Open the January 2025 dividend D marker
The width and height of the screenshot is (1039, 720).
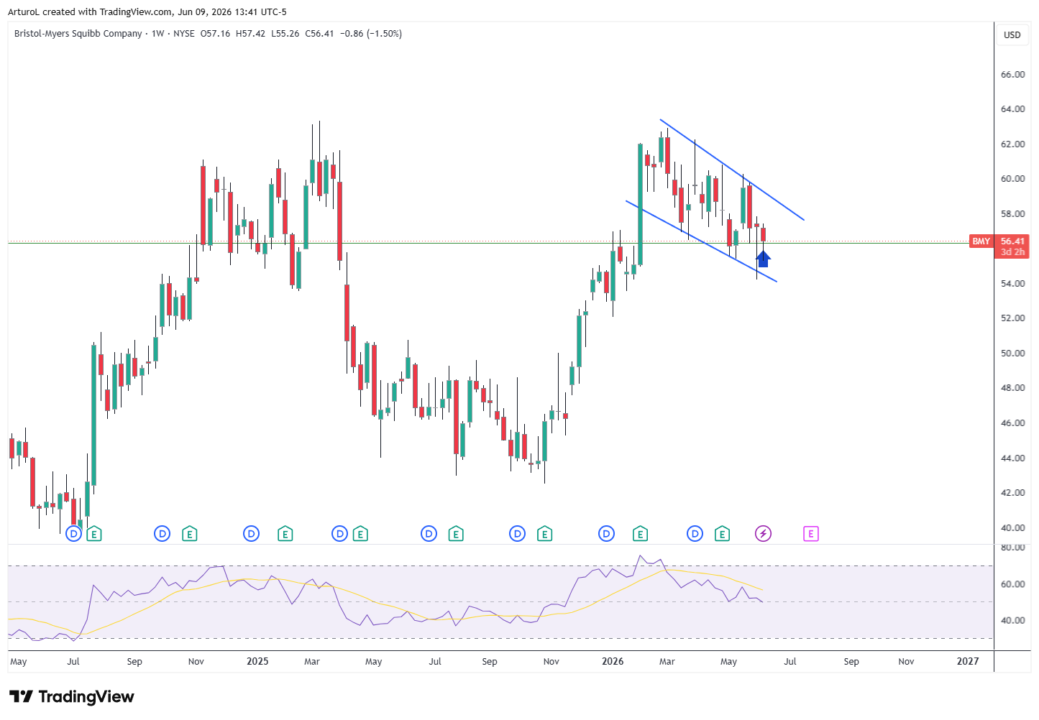coord(251,534)
